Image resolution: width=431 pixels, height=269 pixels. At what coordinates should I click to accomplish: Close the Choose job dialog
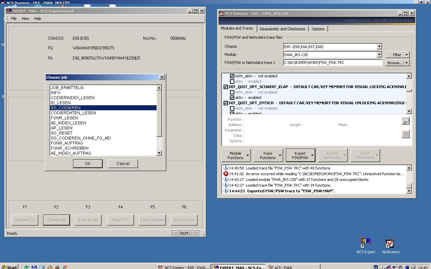[x=162, y=77]
